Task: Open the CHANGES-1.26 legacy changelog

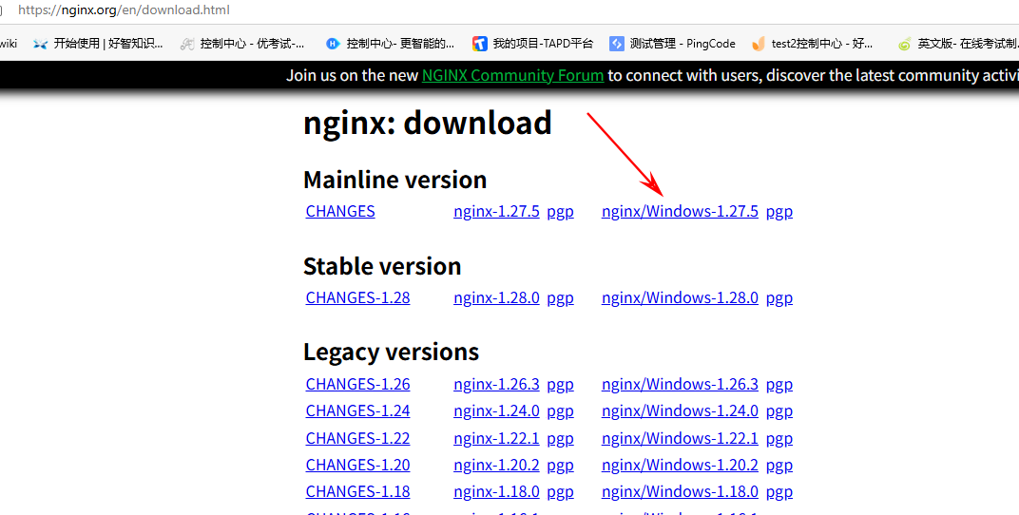Action: 357,384
